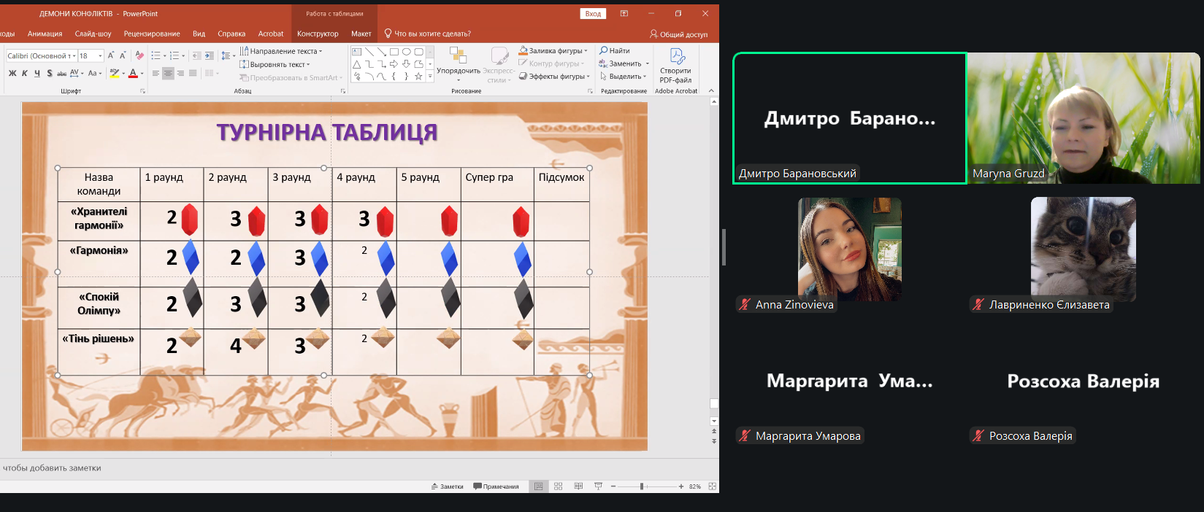Switch to the Слайд-шоу tab

[93, 34]
